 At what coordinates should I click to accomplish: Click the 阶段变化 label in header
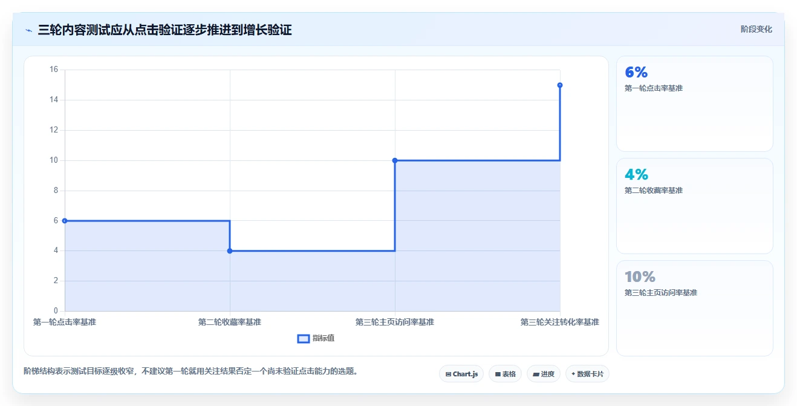[x=756, y=29]
